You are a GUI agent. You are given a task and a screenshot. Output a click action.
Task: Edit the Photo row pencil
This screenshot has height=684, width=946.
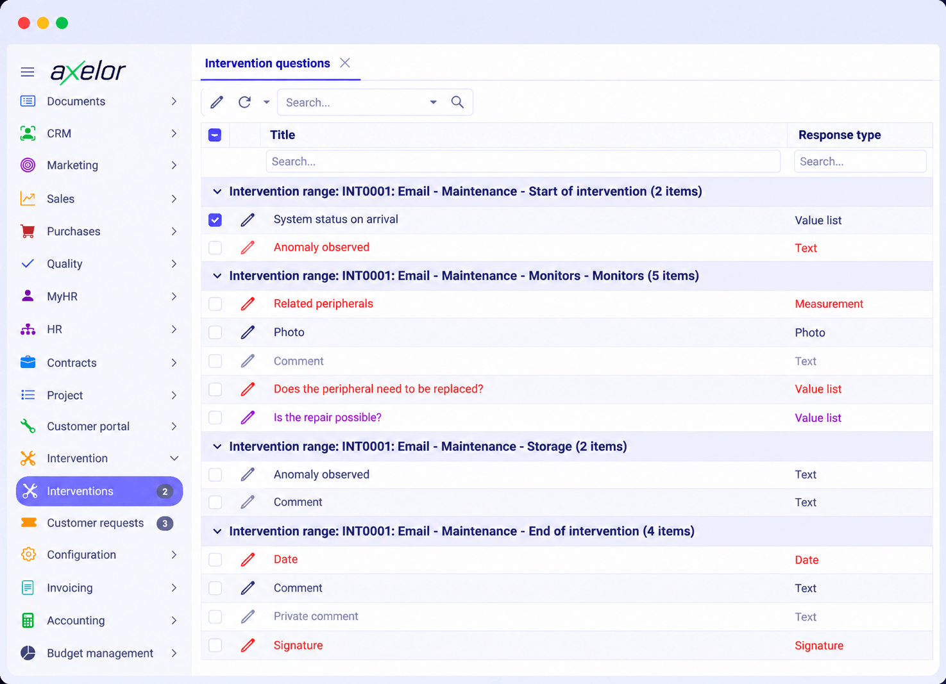pos(248,332)
